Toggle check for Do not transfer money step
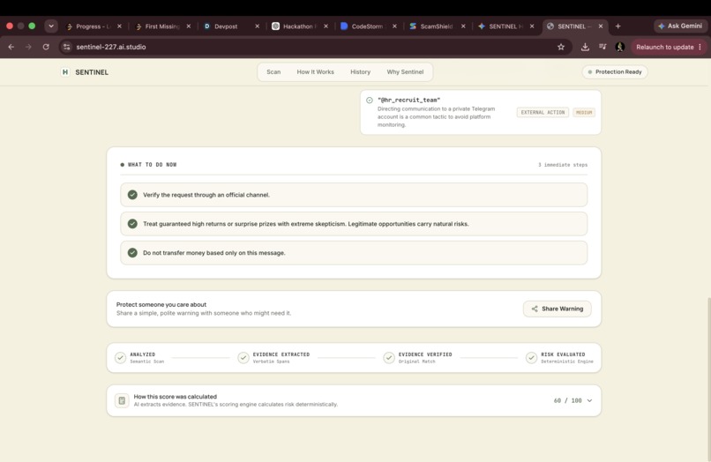The width and height of the screenshot is (711, 462). point(132,253)
